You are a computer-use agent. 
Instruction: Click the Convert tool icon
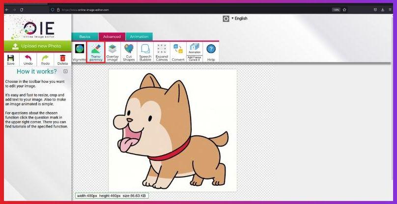[x=178, y=52]
